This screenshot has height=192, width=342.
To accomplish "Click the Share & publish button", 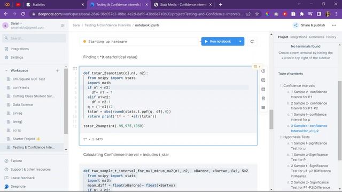I will point(309,25).
